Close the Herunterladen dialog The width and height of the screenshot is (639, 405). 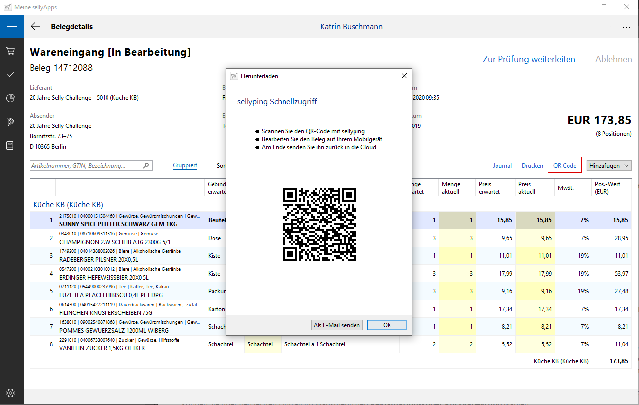[x=404, y=76]
